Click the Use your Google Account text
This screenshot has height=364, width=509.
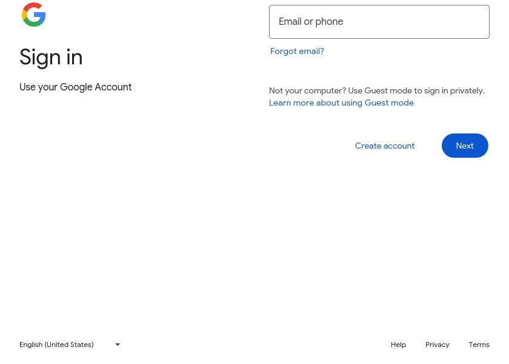click(x=75, y=87)
